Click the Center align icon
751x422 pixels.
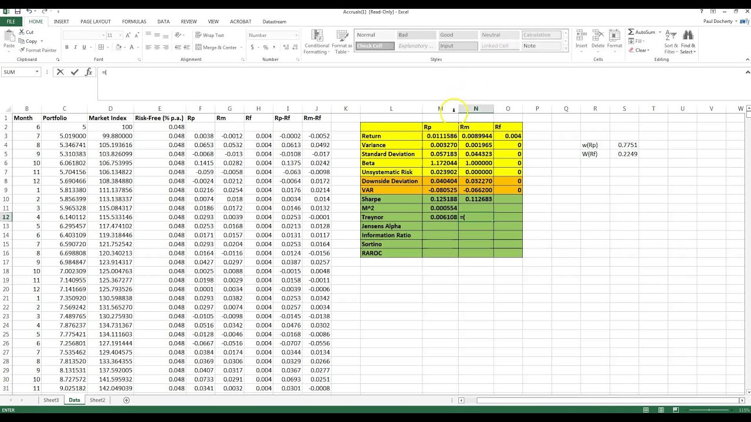(x=157, y=47)
